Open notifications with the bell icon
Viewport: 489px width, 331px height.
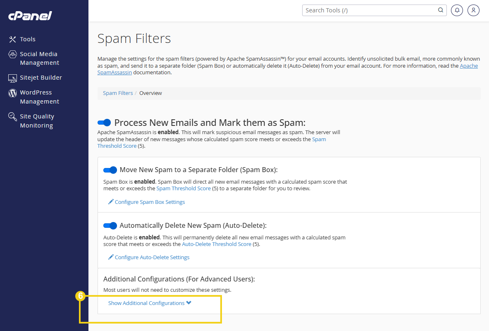pyautogui.click(x=457, y=10)
